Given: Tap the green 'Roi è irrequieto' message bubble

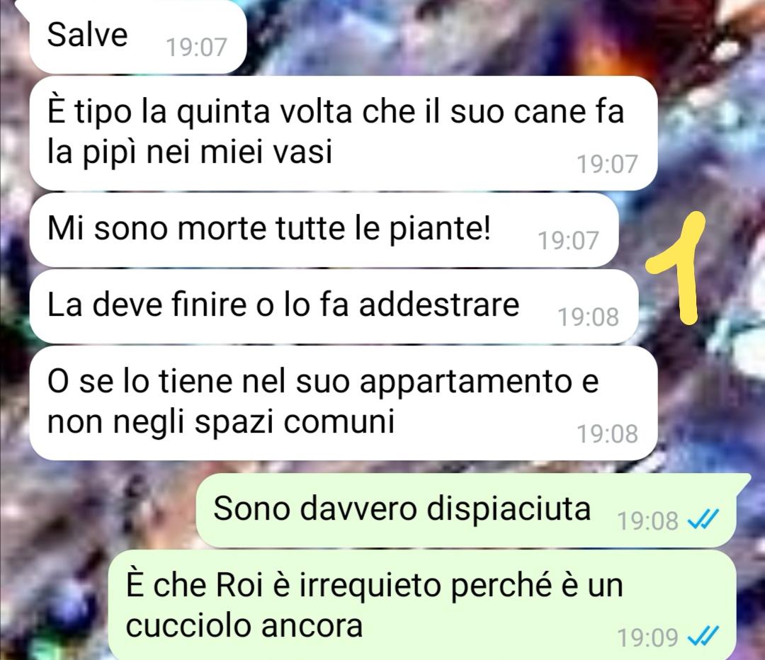Looking at the screenshot, I should point(421,605).
